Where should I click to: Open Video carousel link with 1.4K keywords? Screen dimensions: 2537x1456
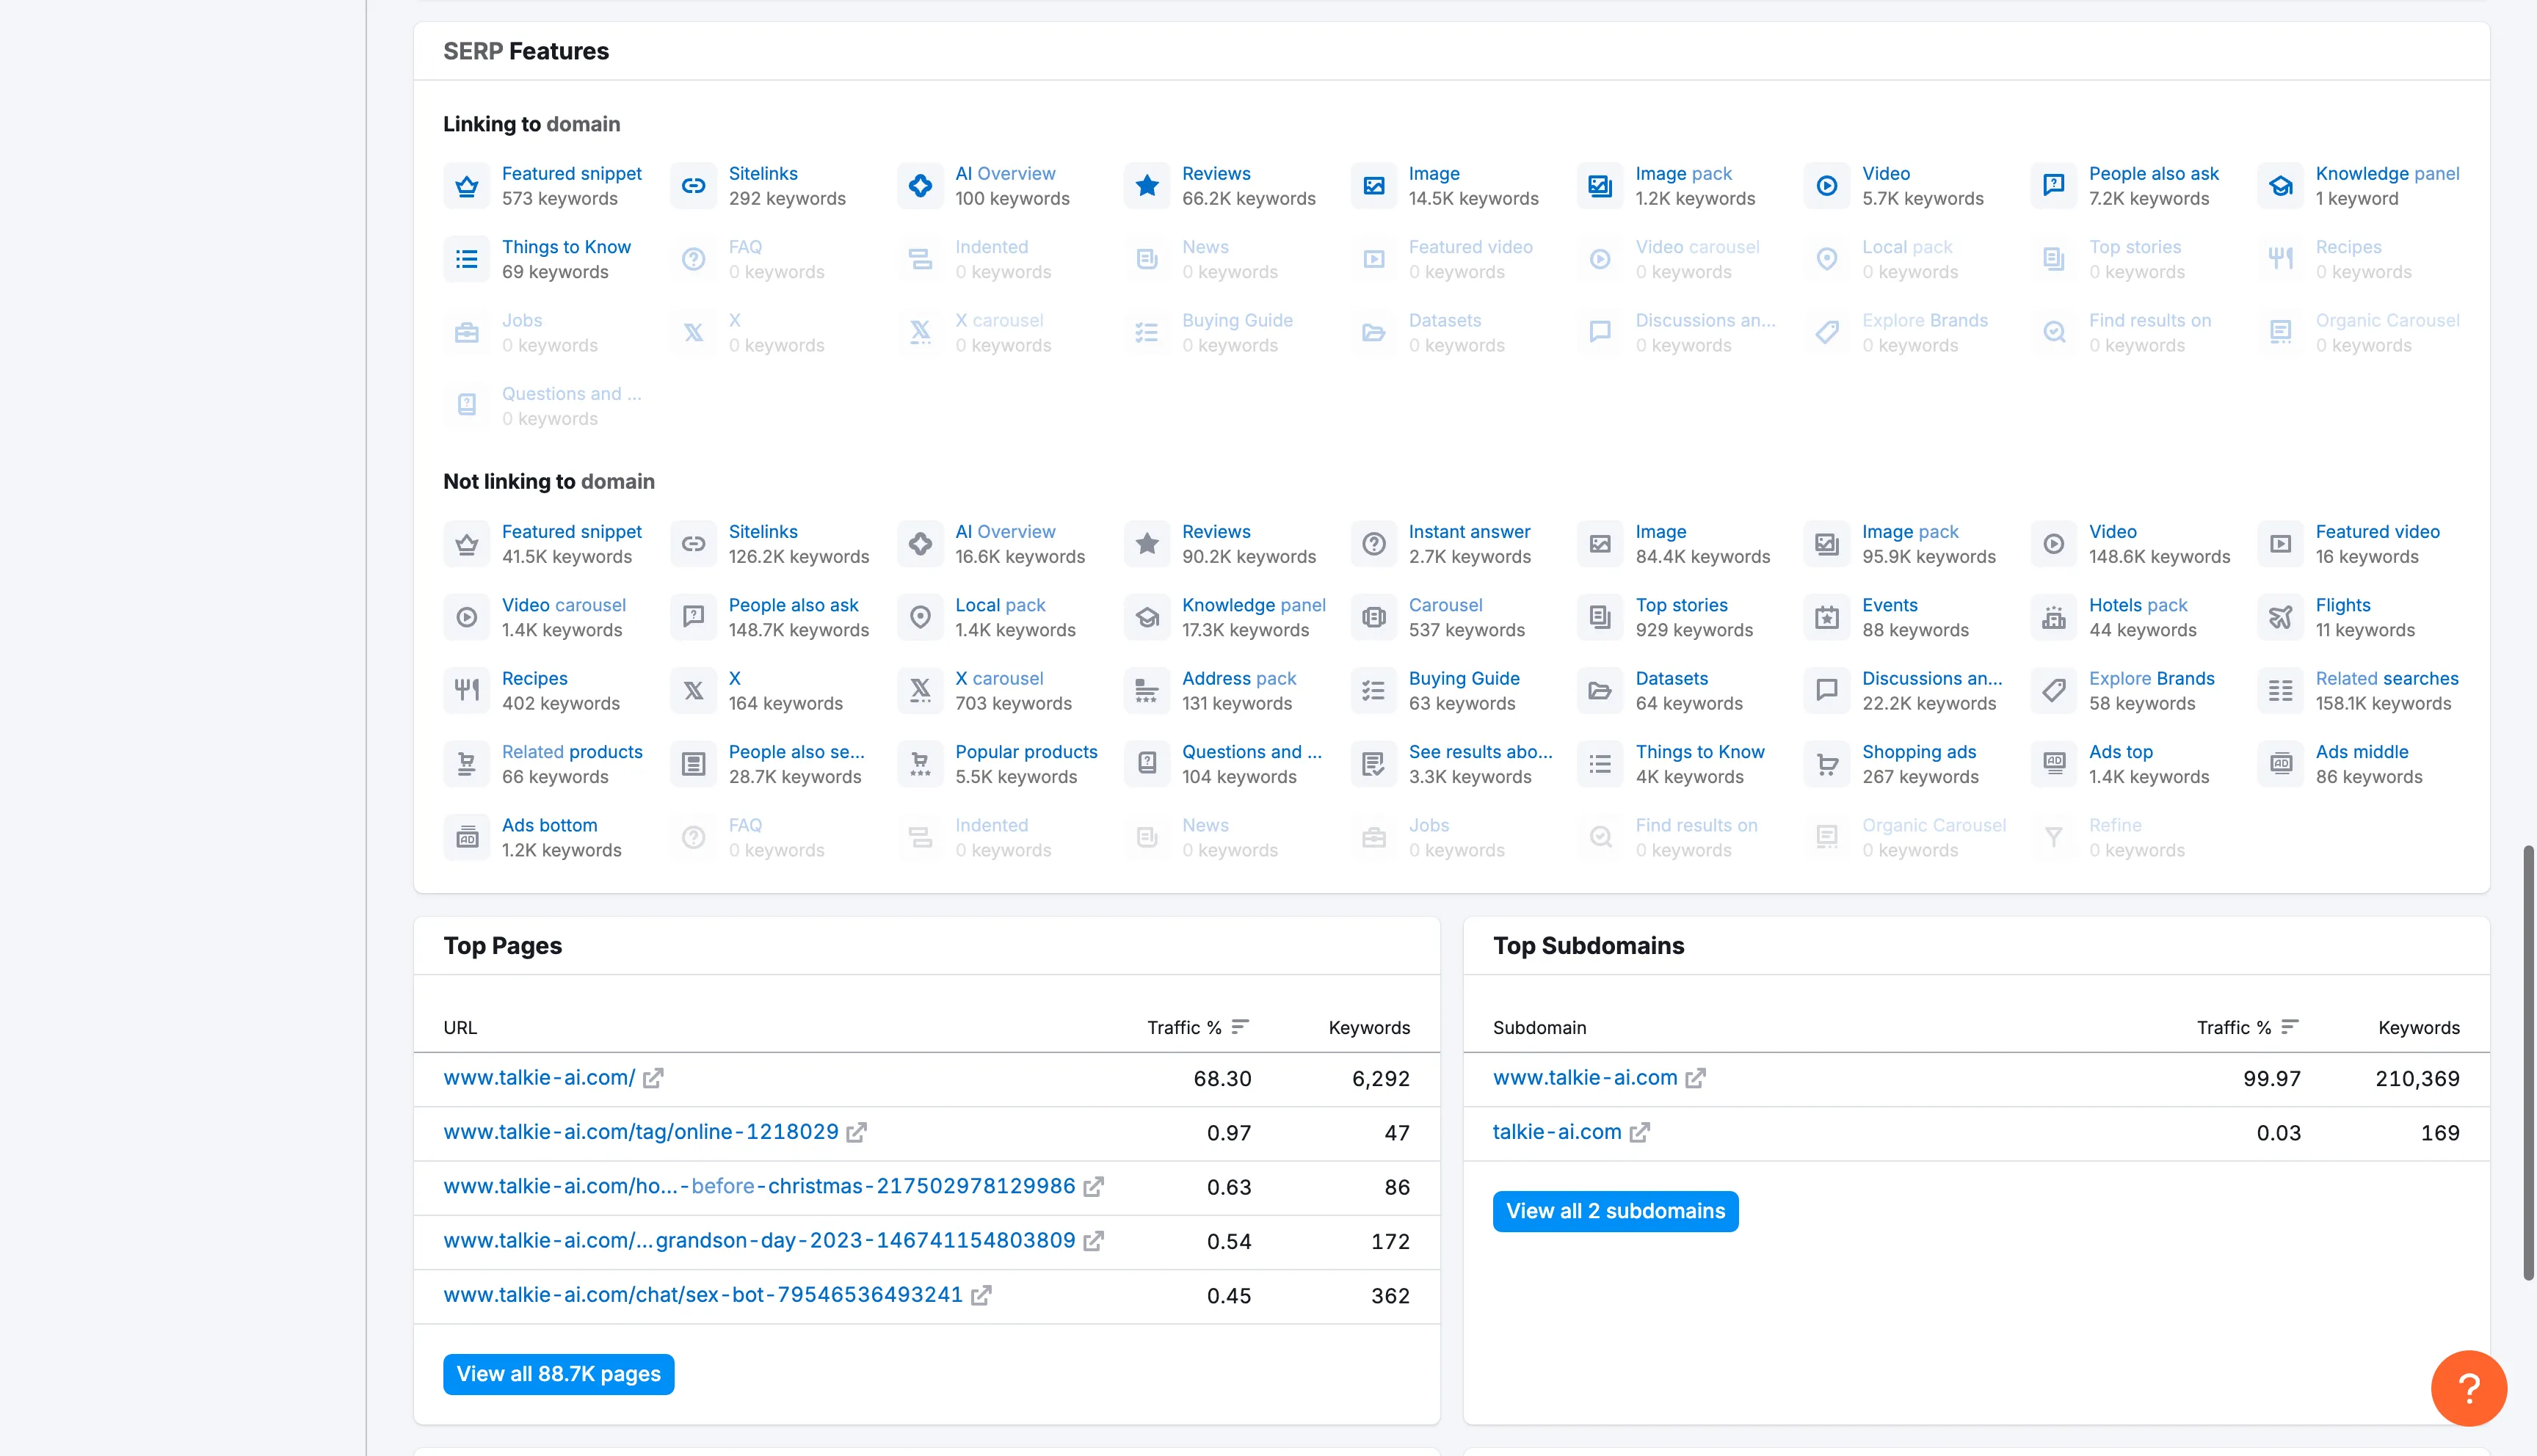pos(563,604)
